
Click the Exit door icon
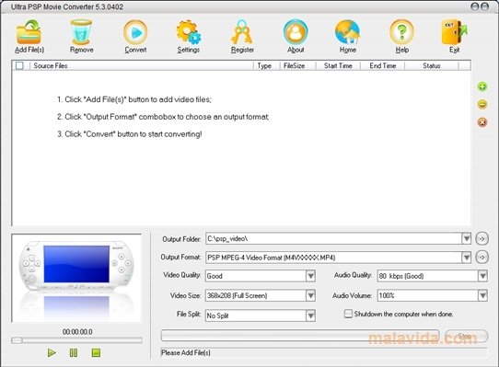(x=454, y=32)
